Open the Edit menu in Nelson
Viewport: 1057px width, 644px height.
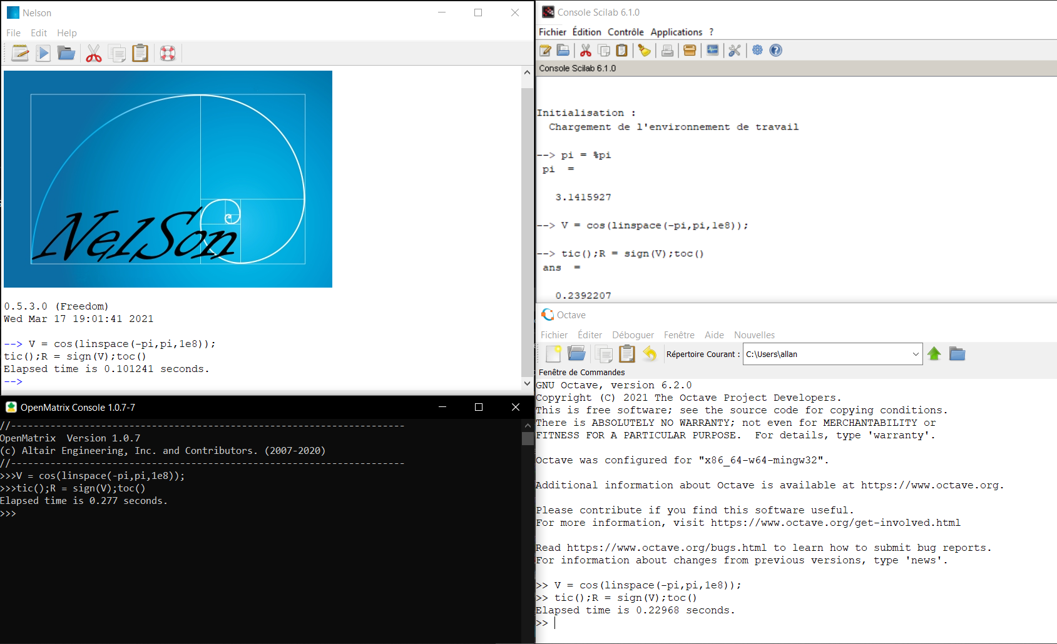(39, 33)
